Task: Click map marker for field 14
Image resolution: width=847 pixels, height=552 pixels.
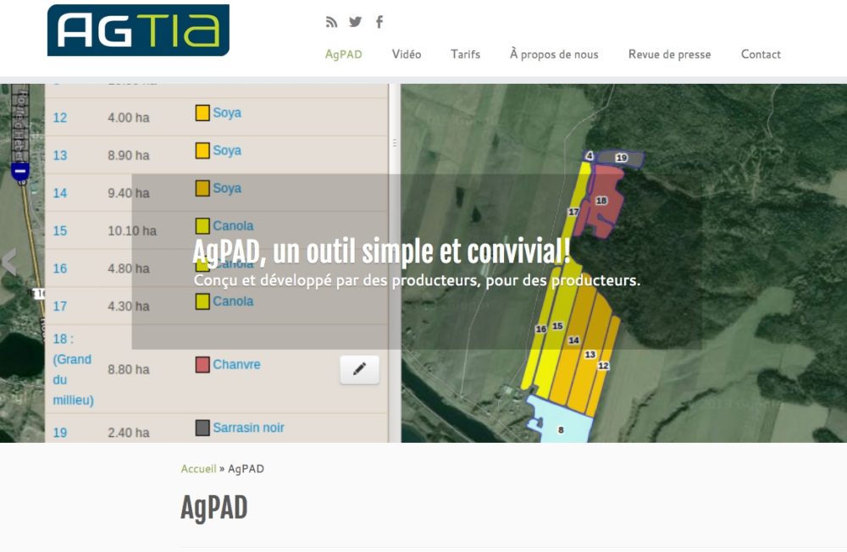Action: tap(573, 340)
